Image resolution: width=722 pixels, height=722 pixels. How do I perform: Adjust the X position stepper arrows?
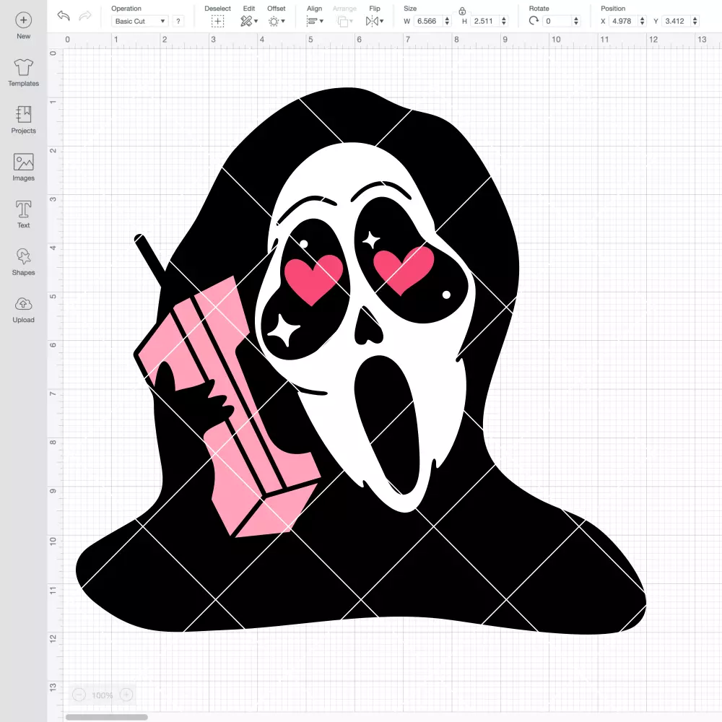pyautogui.click(x=642, y=21)
